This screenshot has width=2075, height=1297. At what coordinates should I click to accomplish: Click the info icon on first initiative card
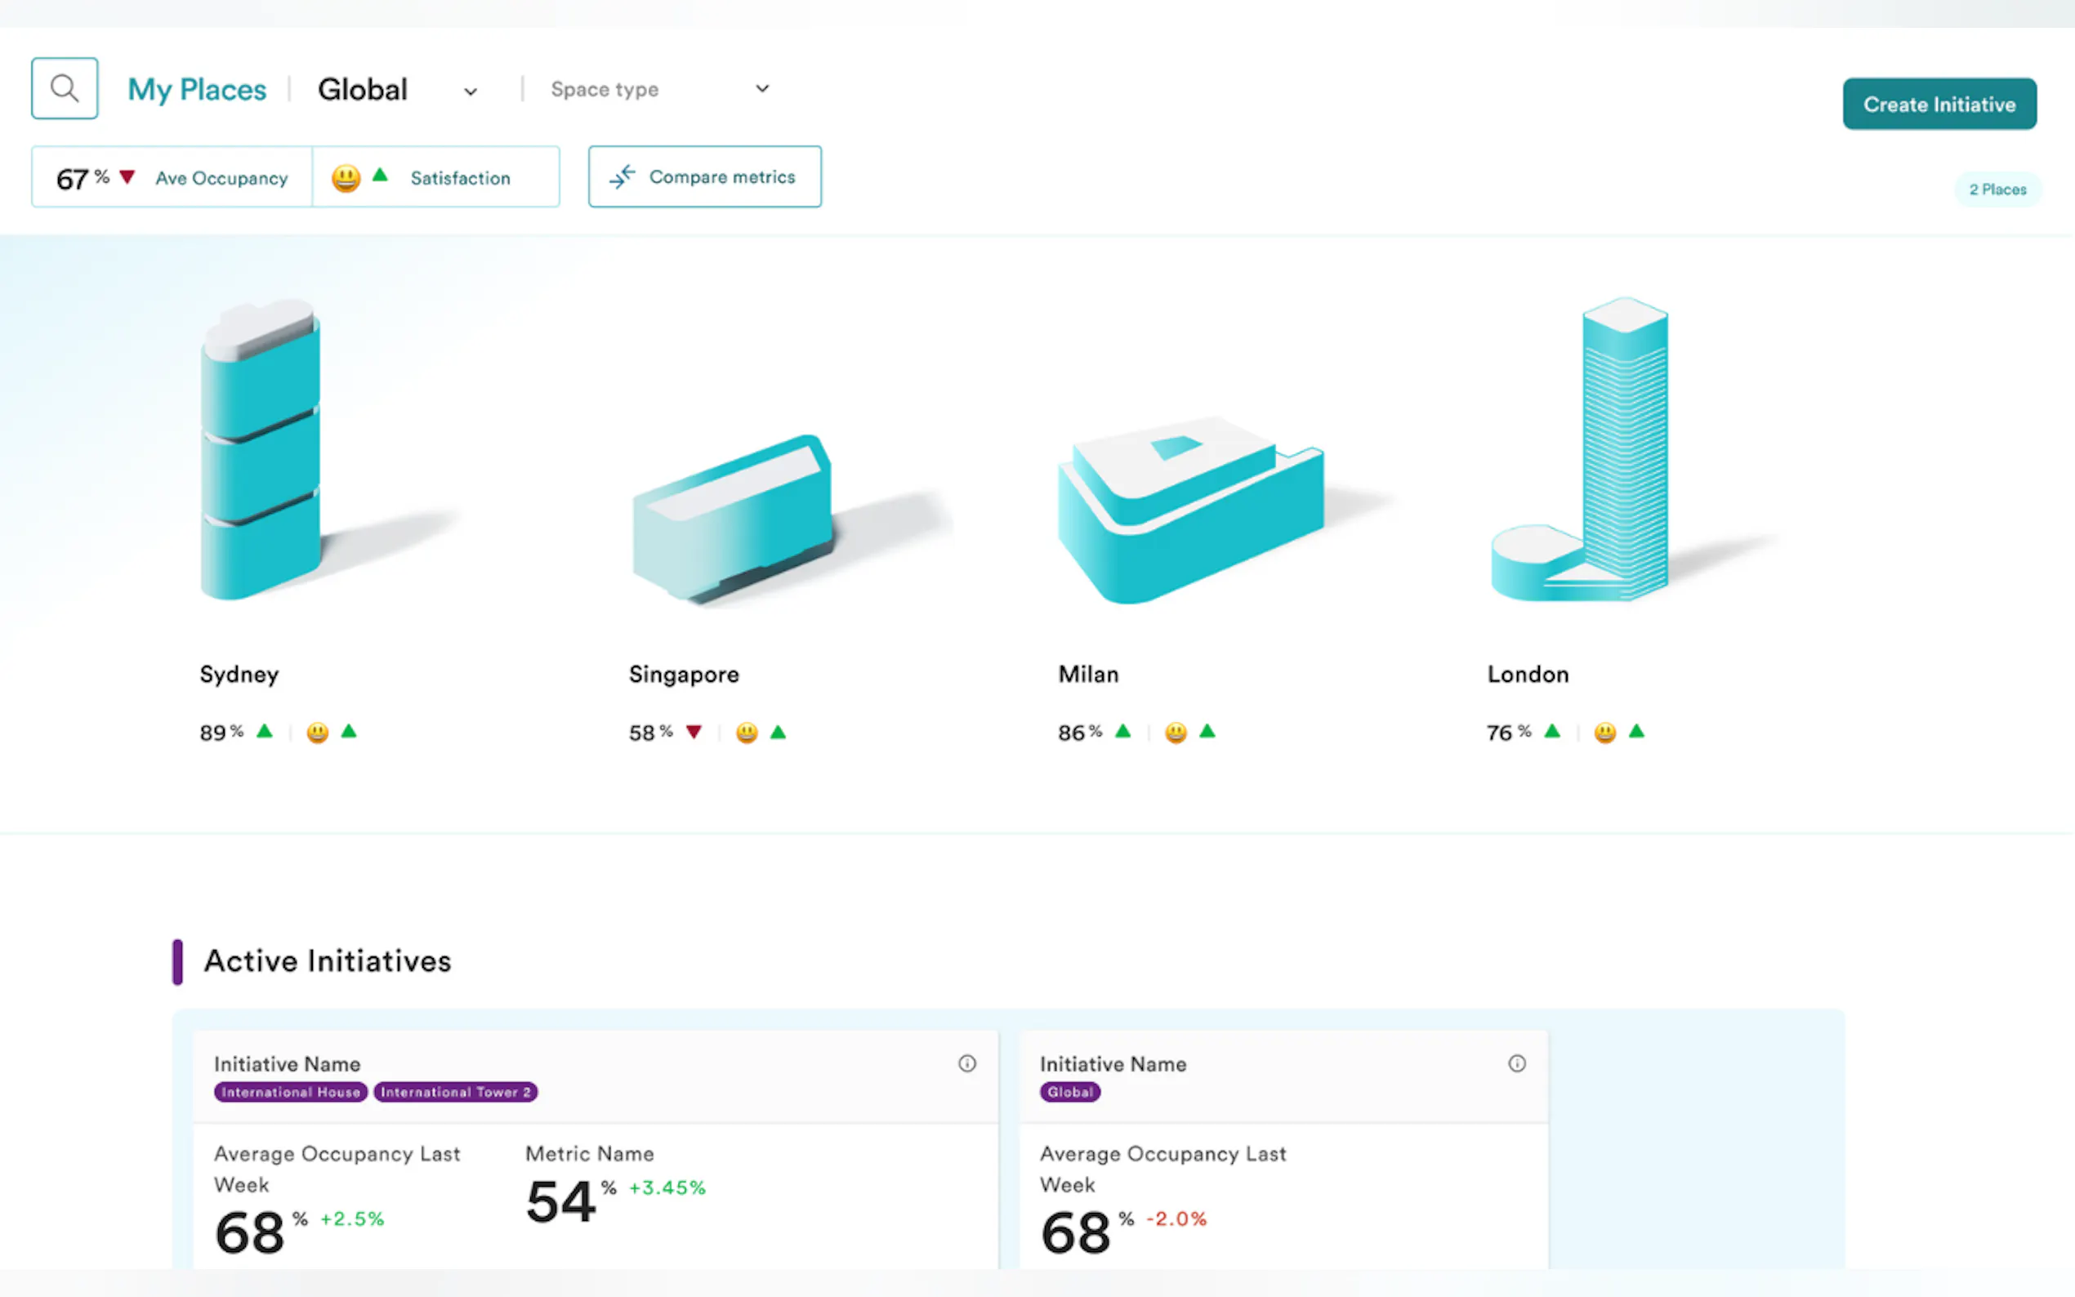tap(966, 1063)
